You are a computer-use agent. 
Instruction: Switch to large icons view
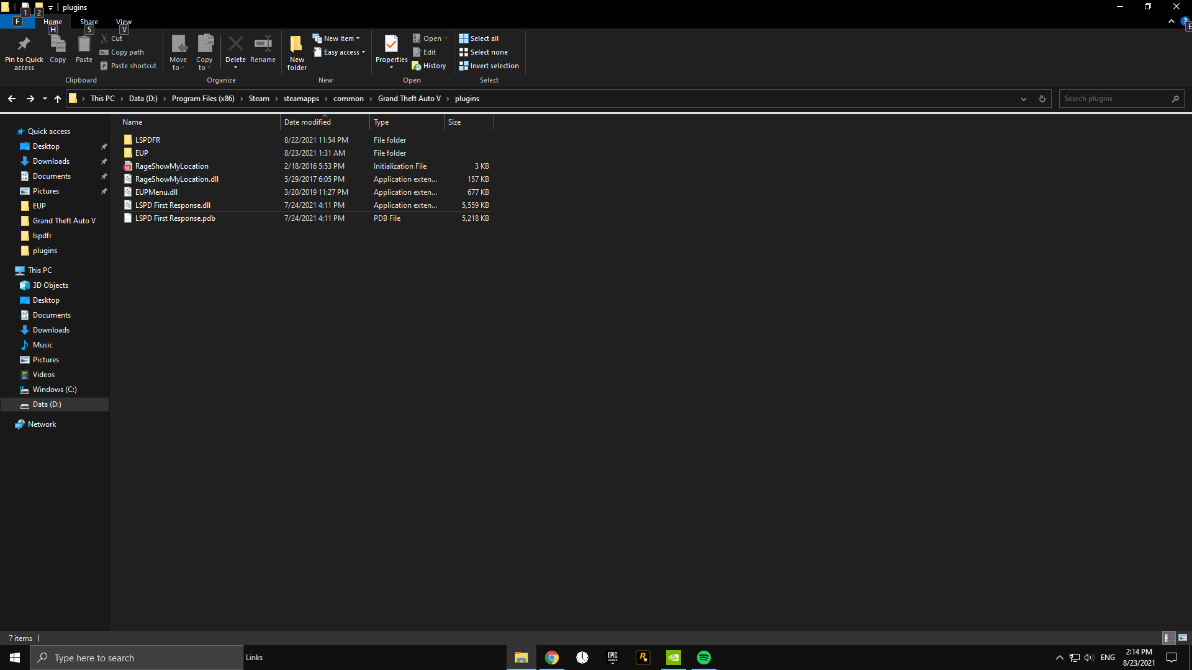(1182, 638)
